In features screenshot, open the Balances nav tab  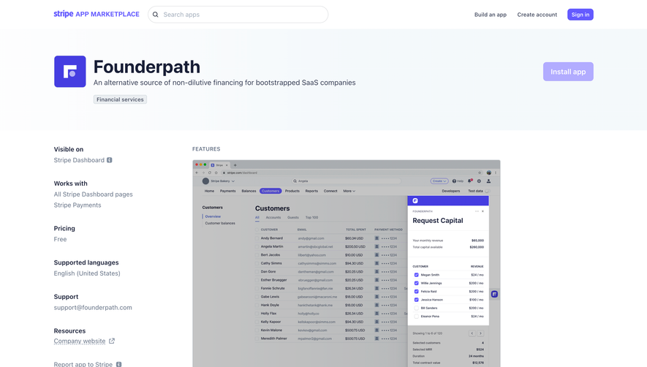pos(249,191)
